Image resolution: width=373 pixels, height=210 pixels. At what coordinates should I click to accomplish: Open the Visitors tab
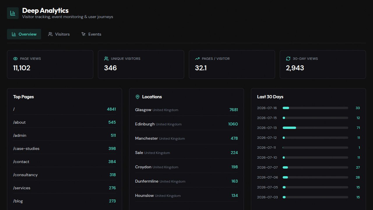(59, 34)
